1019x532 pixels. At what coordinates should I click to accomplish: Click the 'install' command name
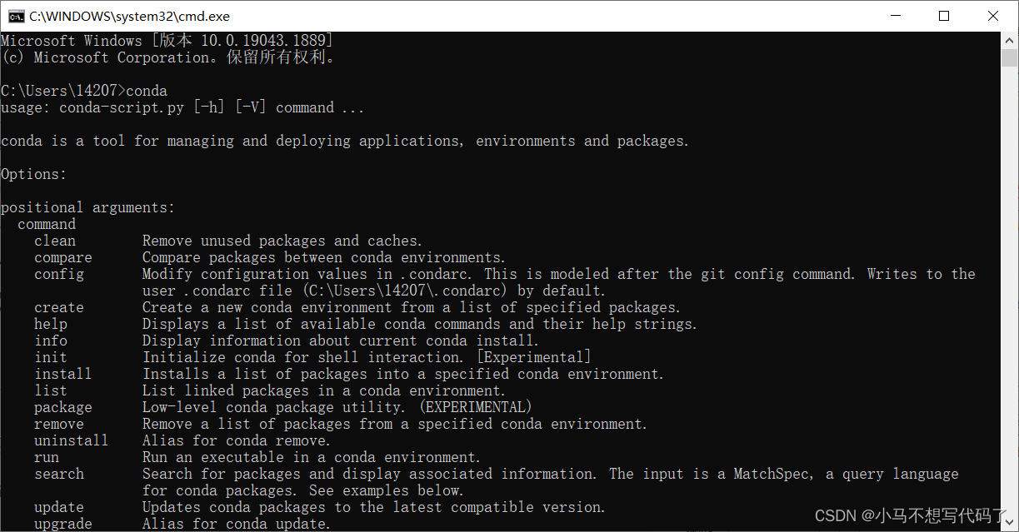coord(63,374)
